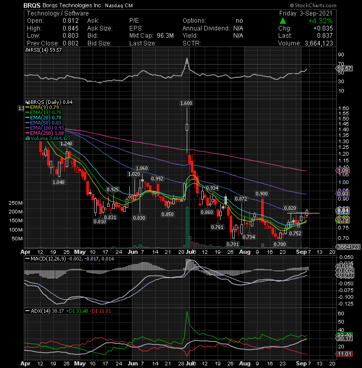Click the yellow horizontal resistance line

(304, 213)
